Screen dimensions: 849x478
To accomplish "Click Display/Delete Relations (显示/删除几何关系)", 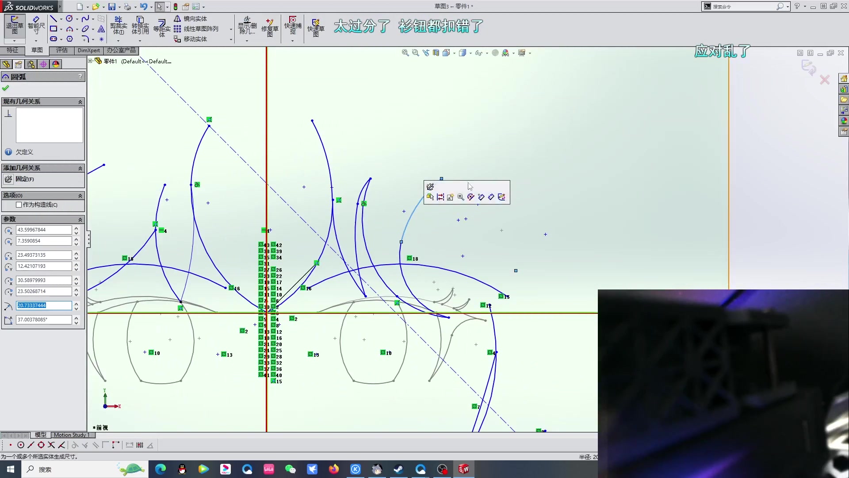I will (x=247, y=26).
